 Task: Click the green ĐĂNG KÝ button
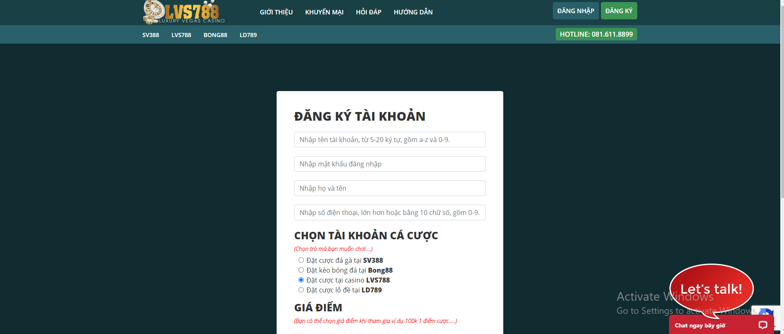click(x=619, y=11)
